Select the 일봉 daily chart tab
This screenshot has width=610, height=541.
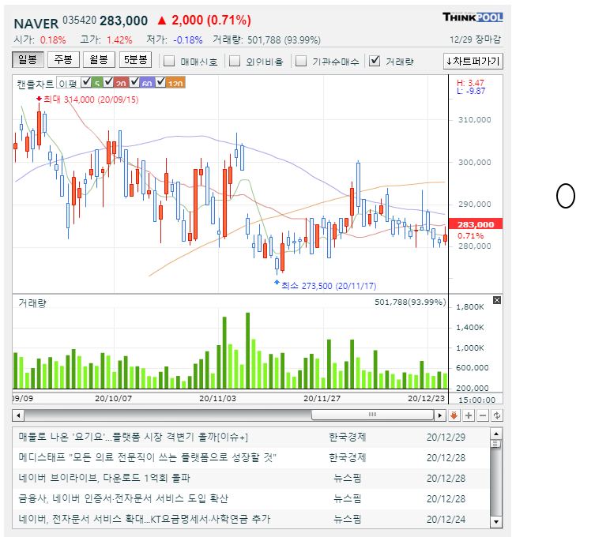click(x=28, y=59)
